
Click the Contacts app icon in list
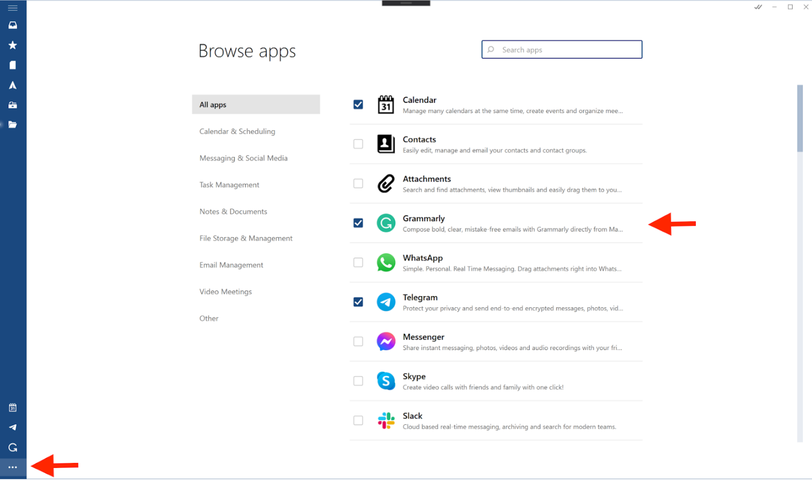coord(386,144)
